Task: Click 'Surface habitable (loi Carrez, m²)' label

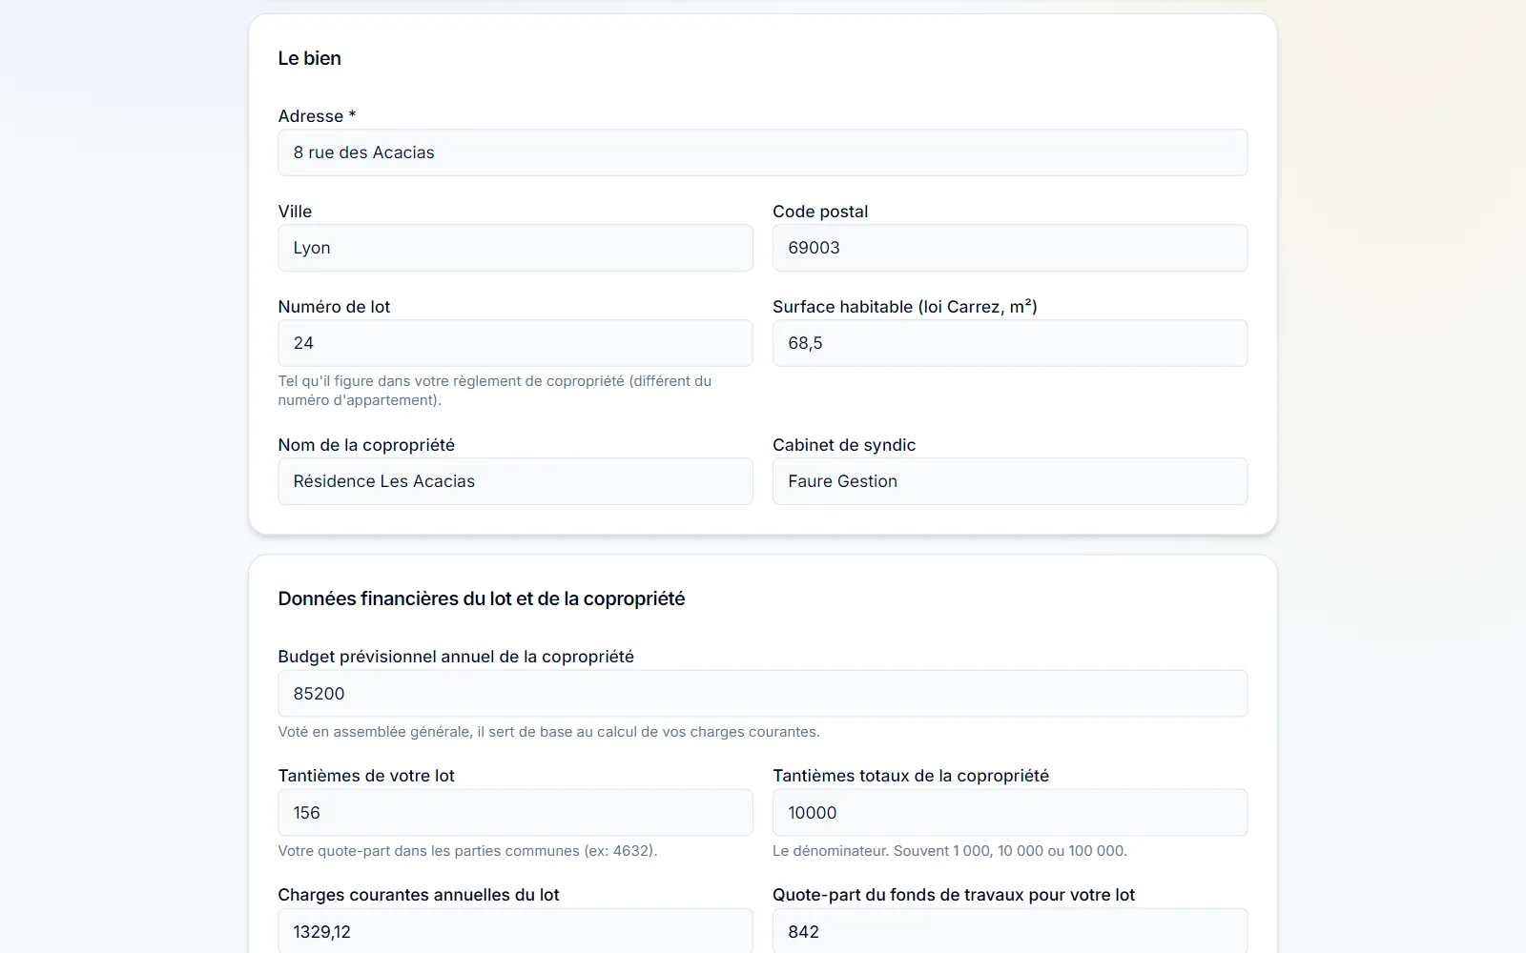Action: pyautogui.click(x=905, y=307)
